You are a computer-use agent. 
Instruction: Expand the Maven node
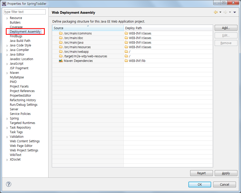[7, 73]
